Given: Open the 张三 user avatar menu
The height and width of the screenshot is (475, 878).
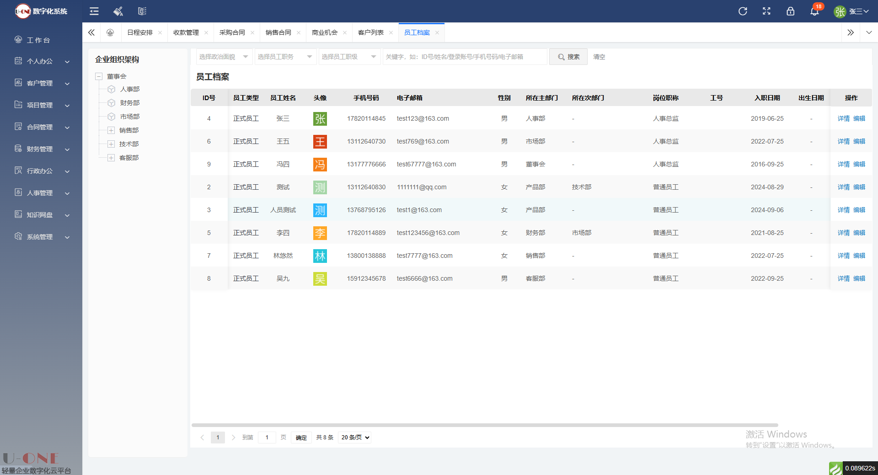Looking at the screenshot, I should tap(851, 11).
